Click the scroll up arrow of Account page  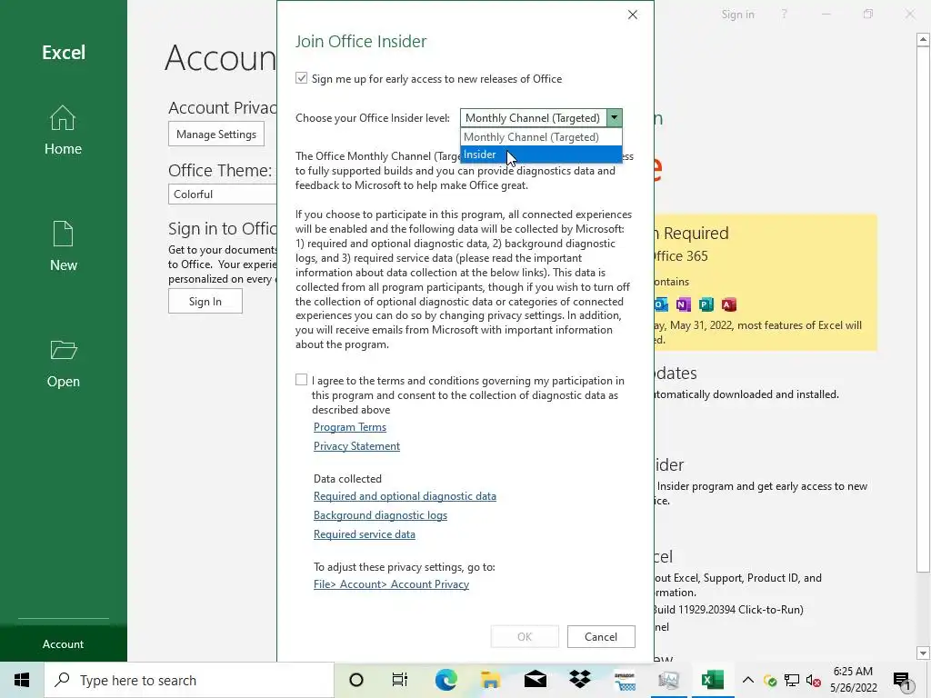point(923,40)
